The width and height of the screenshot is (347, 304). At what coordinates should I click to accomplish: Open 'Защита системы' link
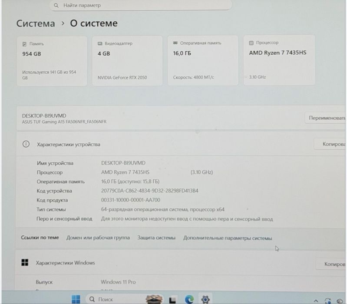[x=156, y=238]
